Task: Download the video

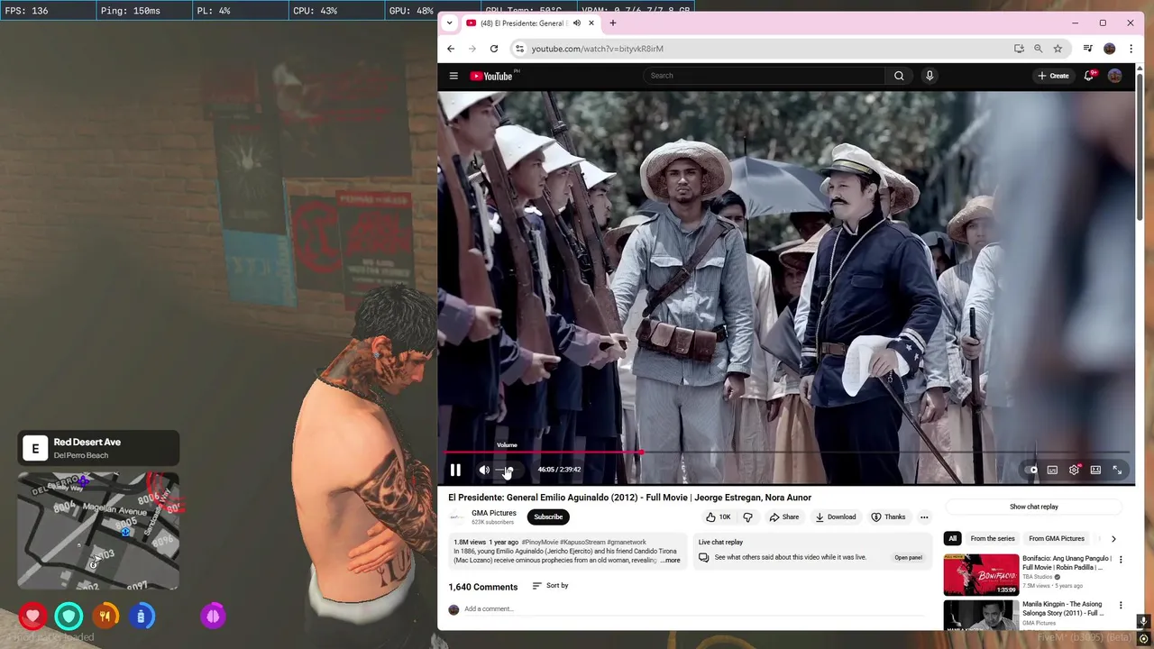Action: (835, 517)
